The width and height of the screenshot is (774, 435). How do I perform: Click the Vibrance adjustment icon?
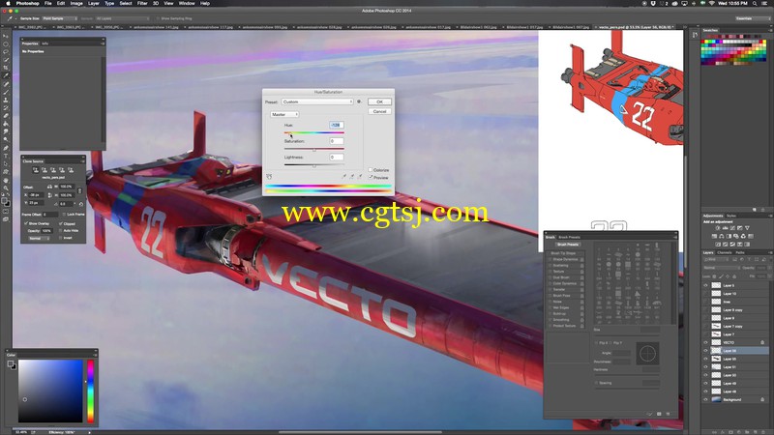pyautogui.click(x=747, y=228)
